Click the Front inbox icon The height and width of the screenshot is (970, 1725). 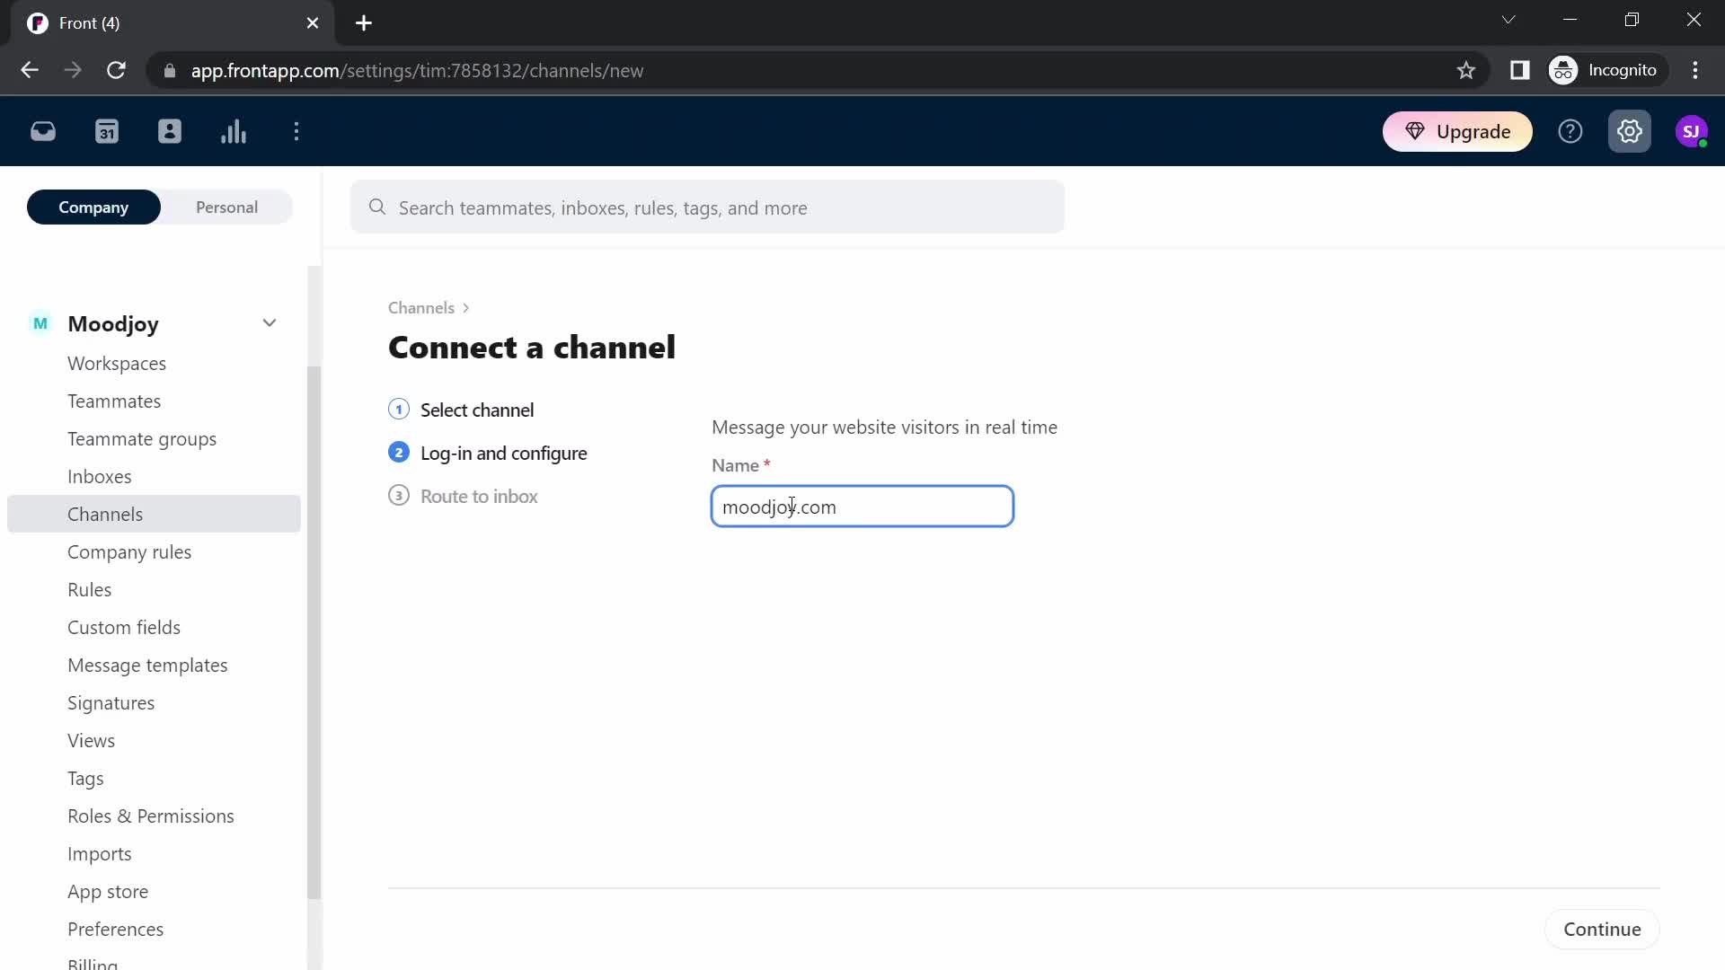(x=42, y=131)
